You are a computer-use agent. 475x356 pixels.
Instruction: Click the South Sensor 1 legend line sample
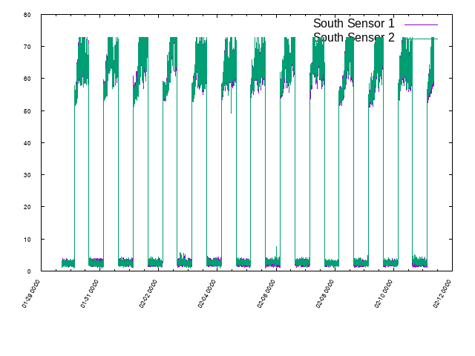click(x=421, y=24)
